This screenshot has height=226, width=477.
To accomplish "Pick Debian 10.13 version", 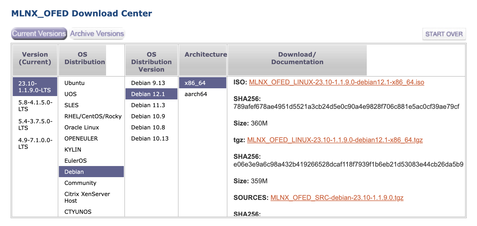I will pyautogui.click(x=151, y=138).
